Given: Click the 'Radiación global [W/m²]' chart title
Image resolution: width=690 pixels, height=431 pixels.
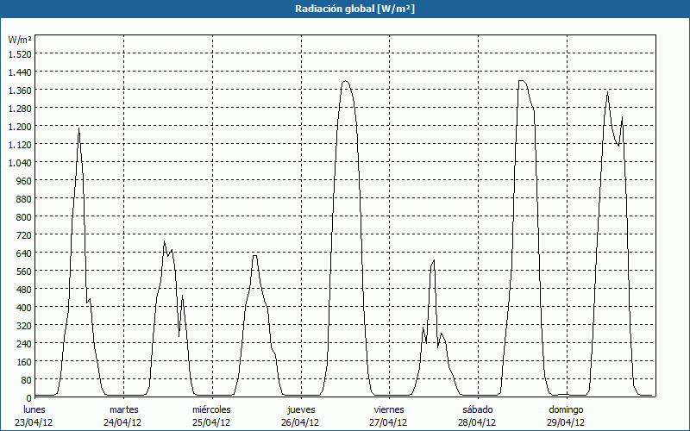Looking at the screenshot, I should click(345, 9).
